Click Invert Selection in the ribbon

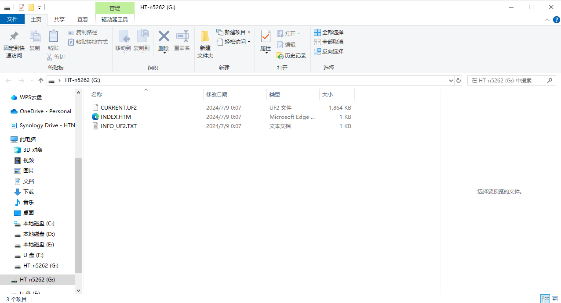328,52
